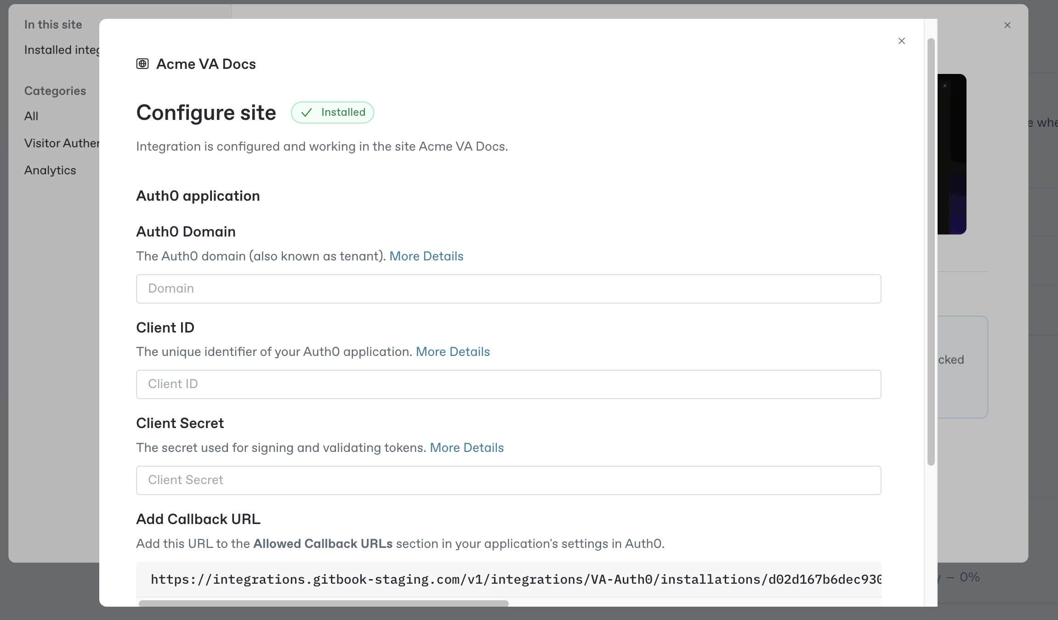
Task: Select the Visitor Authentication category
Action: [x=62, y=143]
